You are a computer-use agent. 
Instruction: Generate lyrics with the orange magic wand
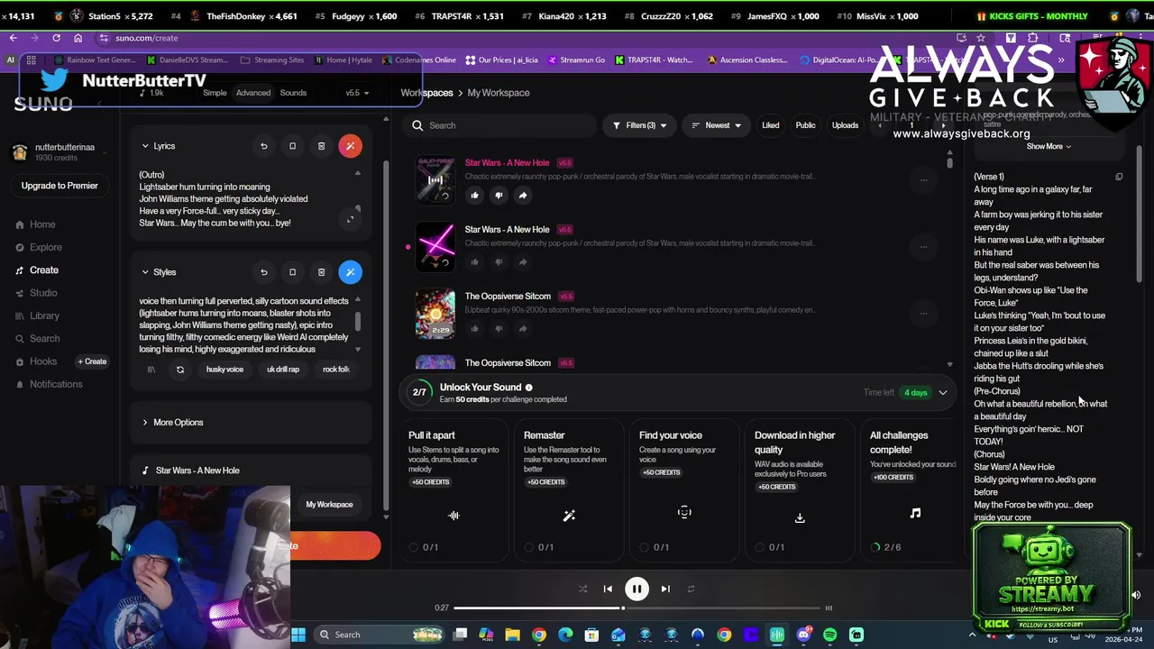350,146
